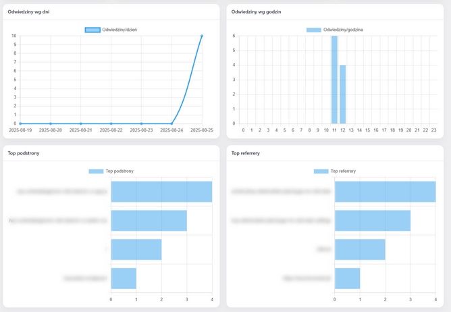The width and height of the screenshot is (451, 312).
Task: Select the Top podstrony bar reaching 3
Action: click(149, 220)
